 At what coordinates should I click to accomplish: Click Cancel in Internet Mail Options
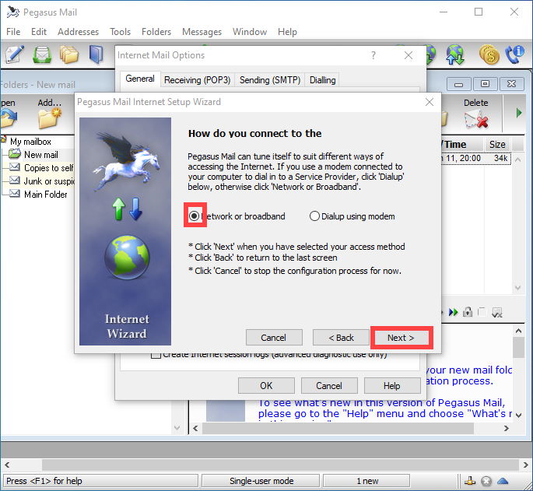point(329,386)
